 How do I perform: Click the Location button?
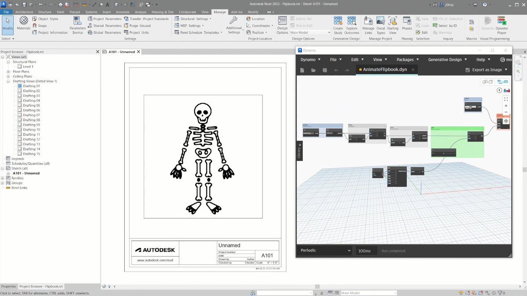256,19
